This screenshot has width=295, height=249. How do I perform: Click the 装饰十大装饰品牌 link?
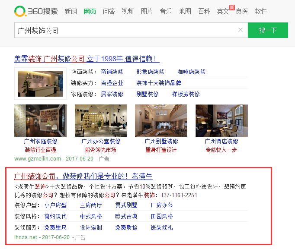click(x=159, y=83)
